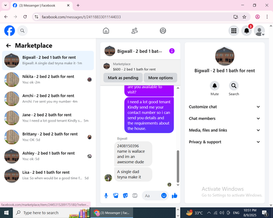Send a thumbs-up like
Screen dimensions: 273x218
tap(174, 196)
